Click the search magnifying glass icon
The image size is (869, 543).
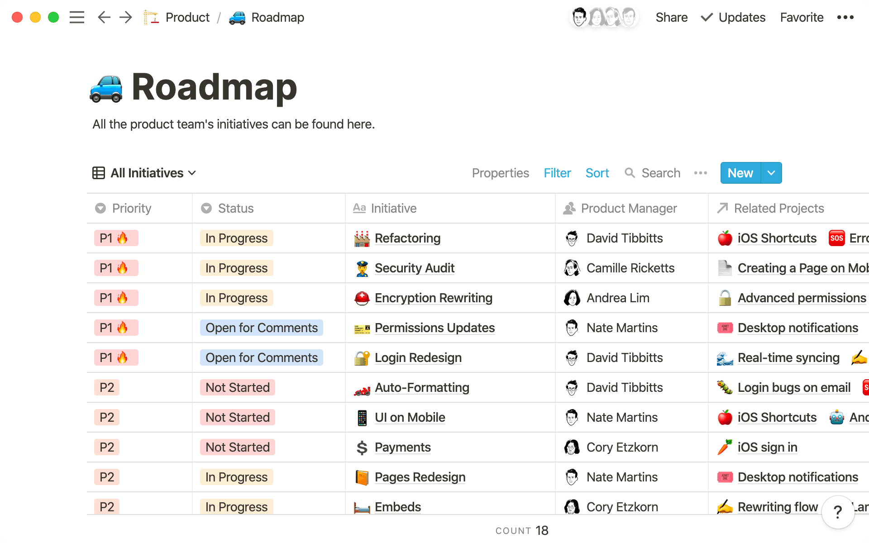[630, 173]
